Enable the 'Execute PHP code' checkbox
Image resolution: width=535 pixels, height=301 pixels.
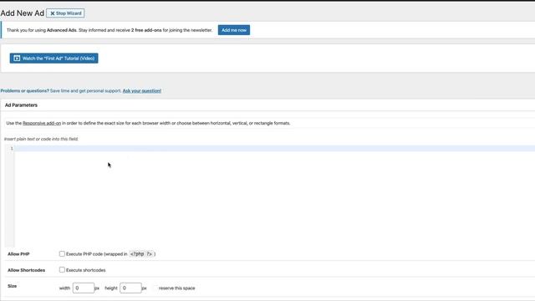click(62, 254)
